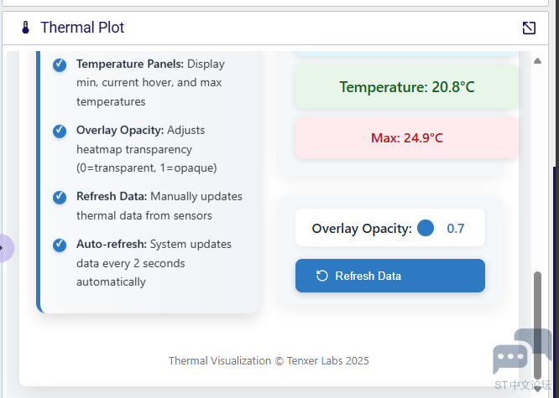
Task: Click the Tenxer Labs 2025 footer text
Action: (x=327, y=361)
